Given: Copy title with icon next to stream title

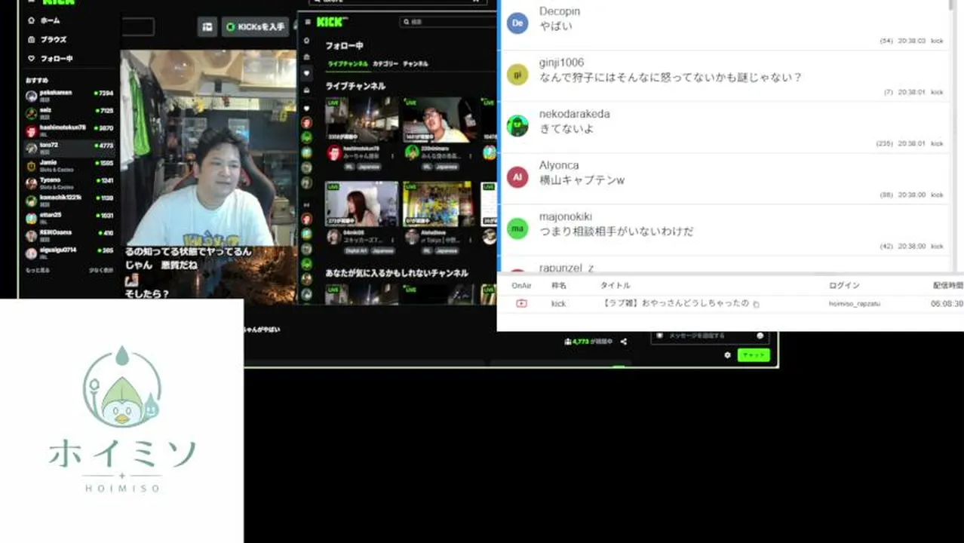Looking at the screenshot, I should tap(756, 304).
